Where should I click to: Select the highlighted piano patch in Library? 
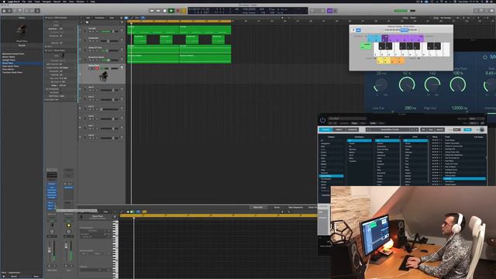tap(22, 63)
